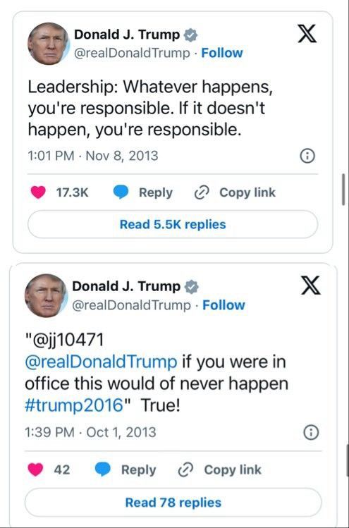
Task: Like the Oct 1, 2013 tweet with the heart
Action: pos(35,469)
